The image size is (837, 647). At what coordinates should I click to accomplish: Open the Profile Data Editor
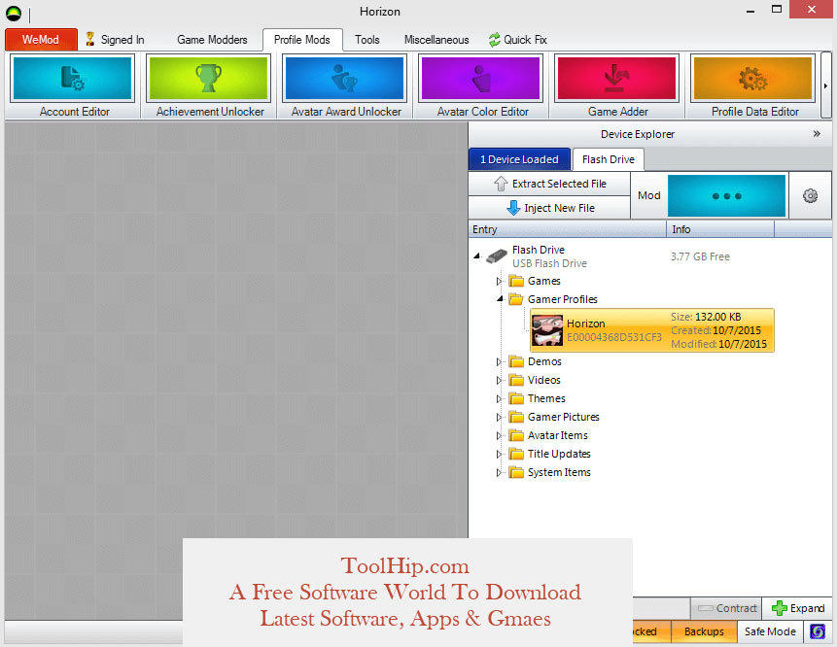pos(753,85)
